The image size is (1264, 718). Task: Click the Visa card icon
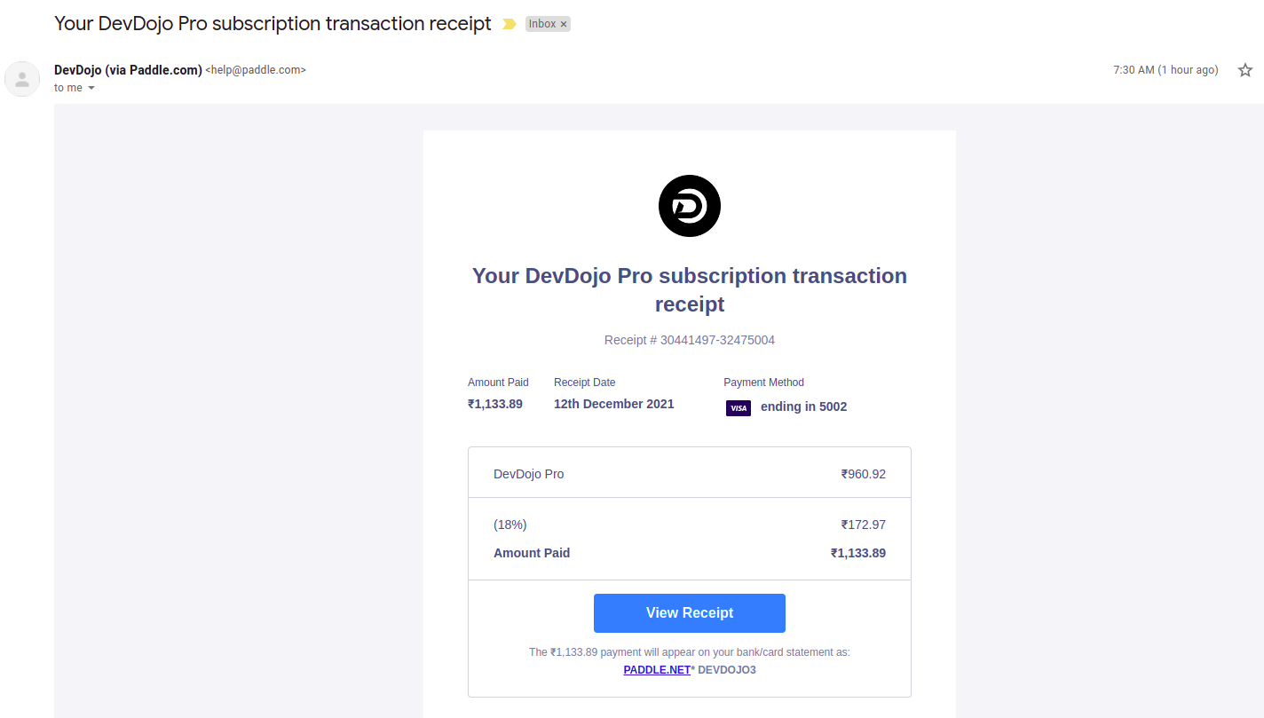point(739,408)
